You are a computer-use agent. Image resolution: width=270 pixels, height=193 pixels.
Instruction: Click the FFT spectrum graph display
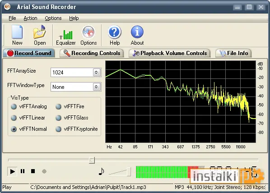click(x=181, y=101)
